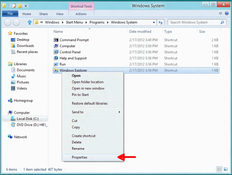Viewport: 232px width, 175px height.
Task: Click the Desktop icon in navigation pane
Action: point(13,40)
